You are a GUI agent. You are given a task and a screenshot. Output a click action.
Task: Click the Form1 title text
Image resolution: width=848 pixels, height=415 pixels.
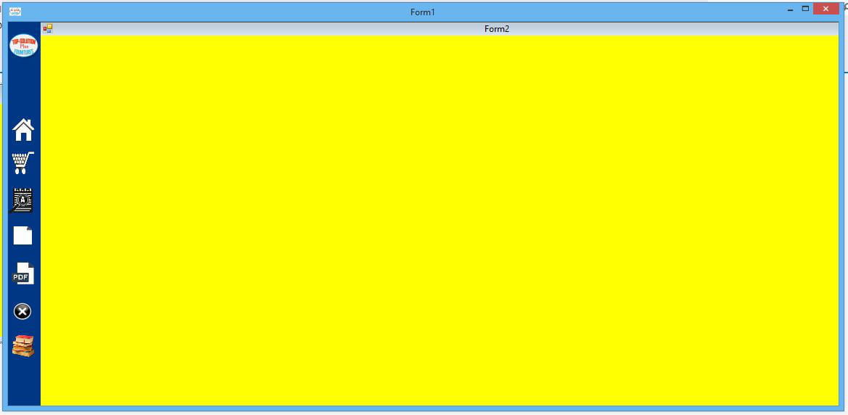422,12
